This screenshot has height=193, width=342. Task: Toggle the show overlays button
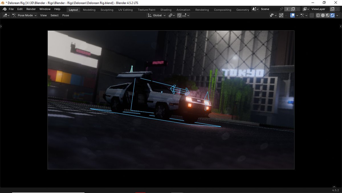click(292, 15)
